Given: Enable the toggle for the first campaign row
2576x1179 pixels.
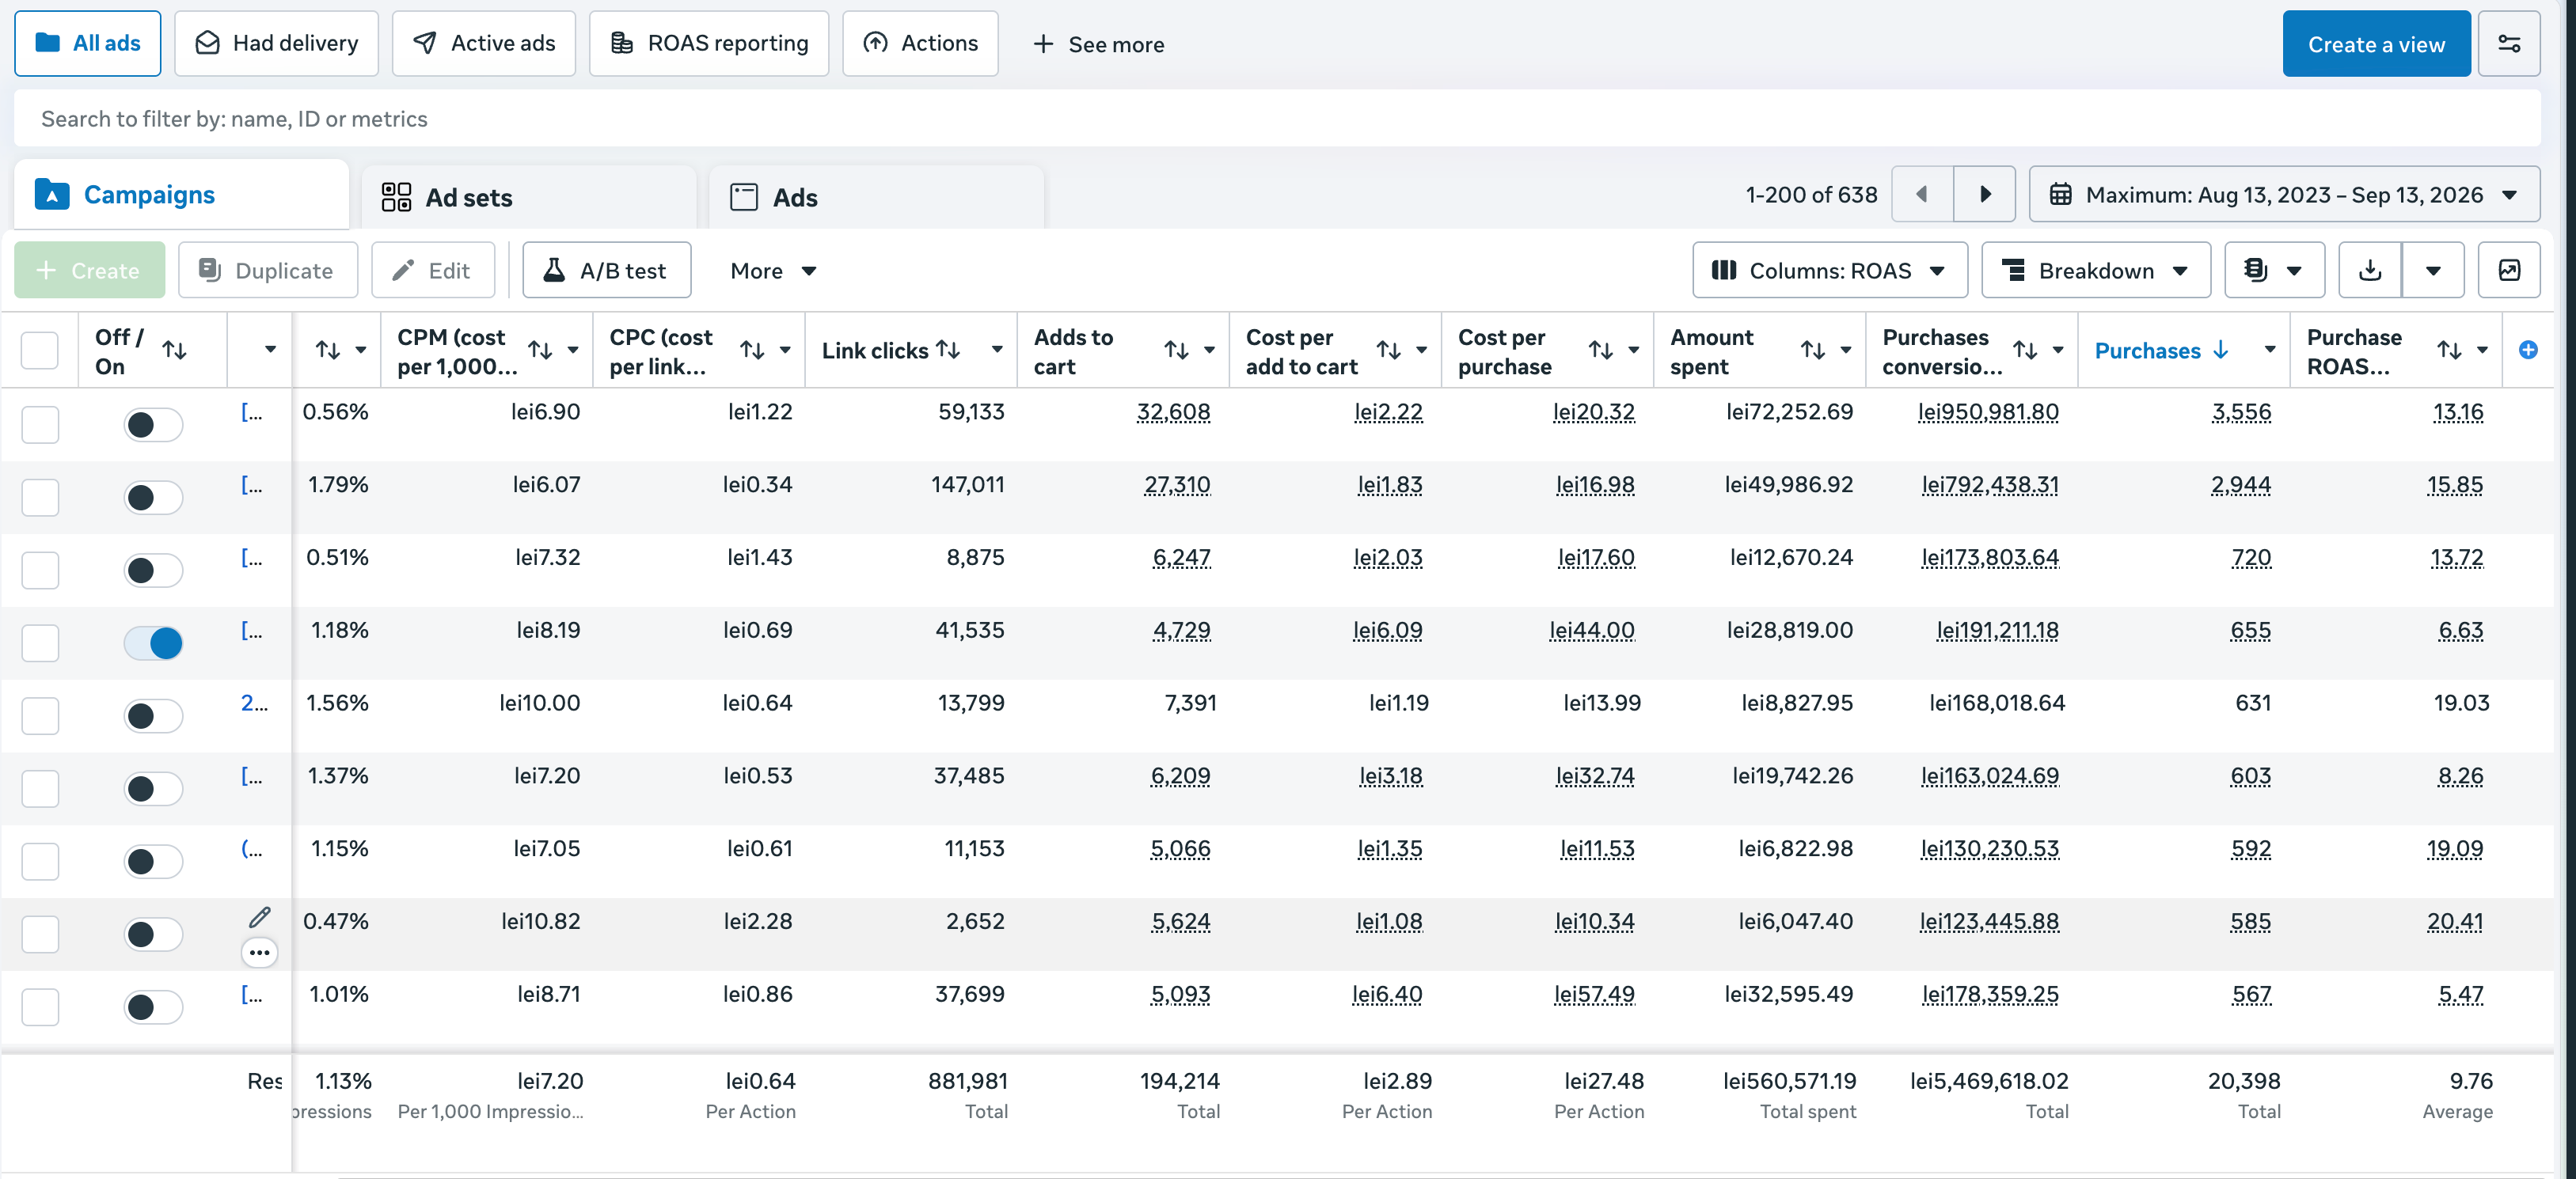Looking at the screenshot, I should point(153,425).
